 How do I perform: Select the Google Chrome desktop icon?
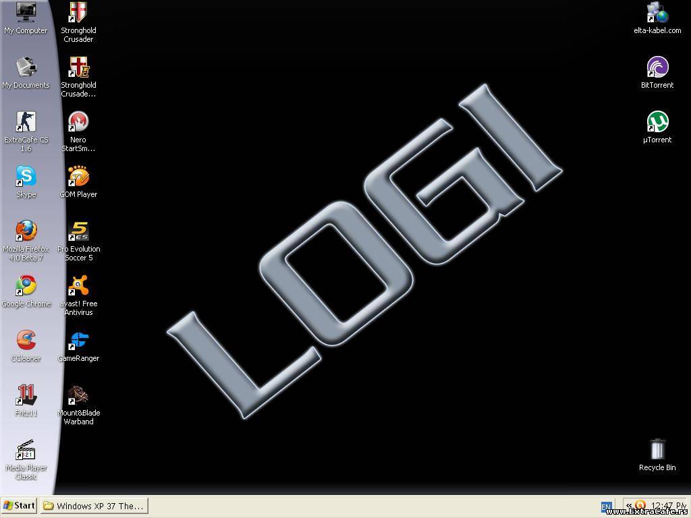click(26, 286)
